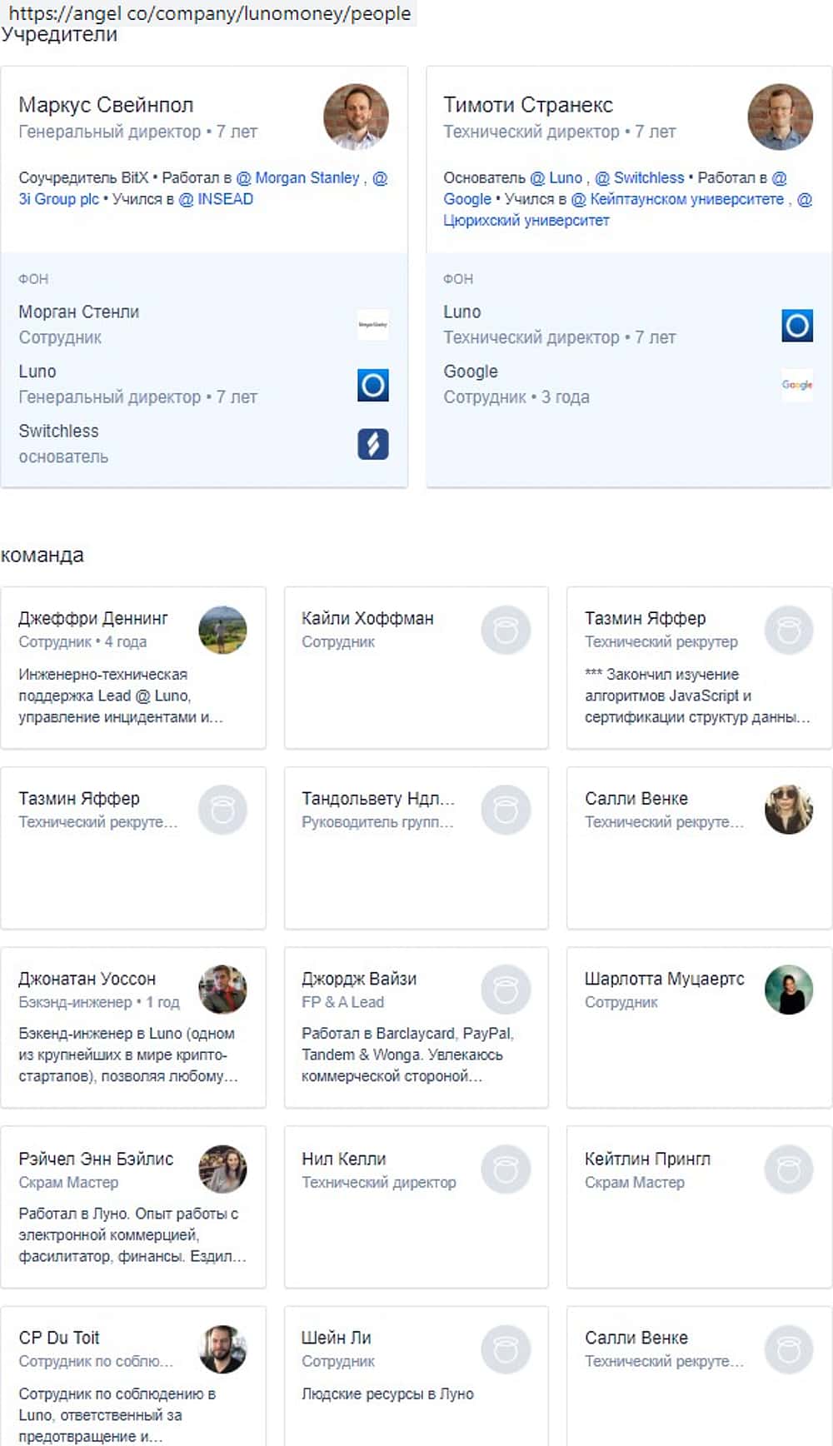Follow the @ Кейптаунском университете link
The image size is (833, 1446).
pyautogui.click(x=677, y=199)
